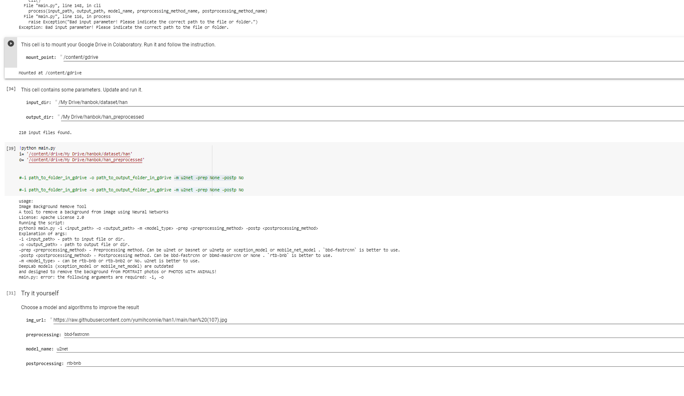Click the input_dir field with /My Drive/hanbok/dataset/han
Image resolution: width=684 pixels, height=396 pixels.
tap(93, 102)
